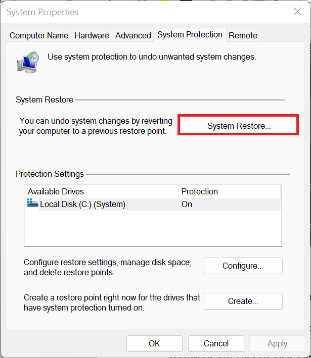Dismiss the dialog with Cancel
Image resolution: width=311 pixels, height=358 pixels.
(x=216, y=343)
